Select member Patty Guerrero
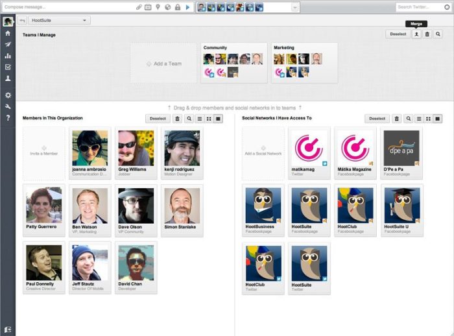This screenshot has width=454, height=336. (x=44, y=211)
